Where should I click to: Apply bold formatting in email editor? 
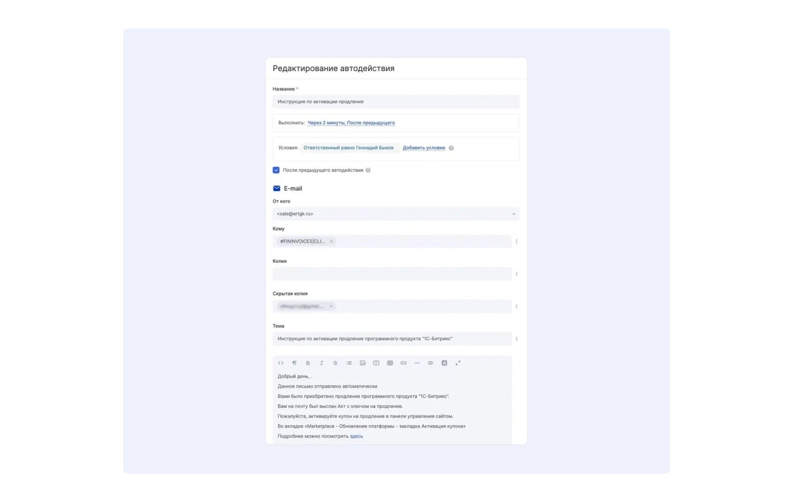click(x=308, y=363)
